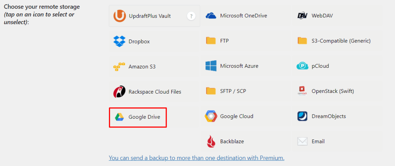The image size is (395, 166).
Task: Choose the Backblaze flame icon
Action: (x=211, y=141)
